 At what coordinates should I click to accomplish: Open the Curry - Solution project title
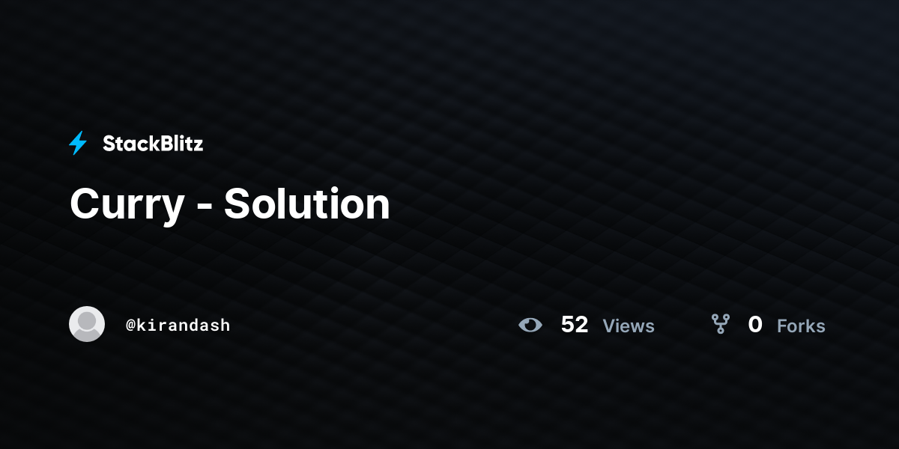pos(230,204)
